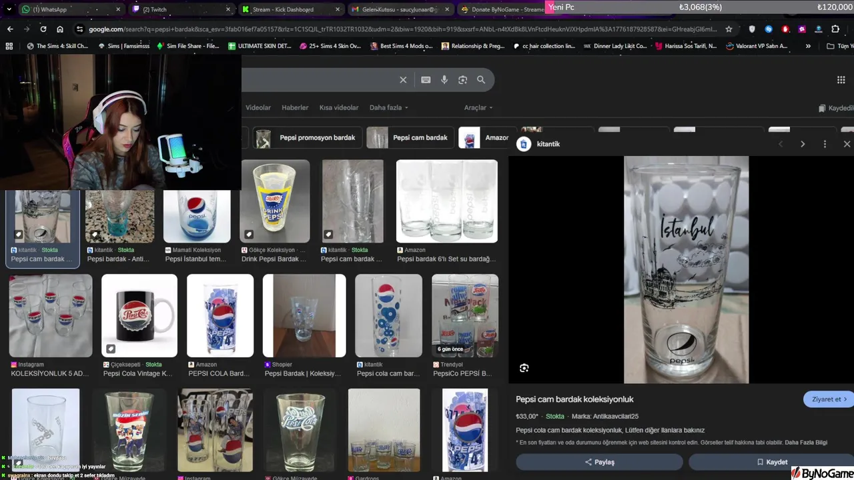Open Amazon PEPSI COLA Bard thumbnail

point(220,315)
